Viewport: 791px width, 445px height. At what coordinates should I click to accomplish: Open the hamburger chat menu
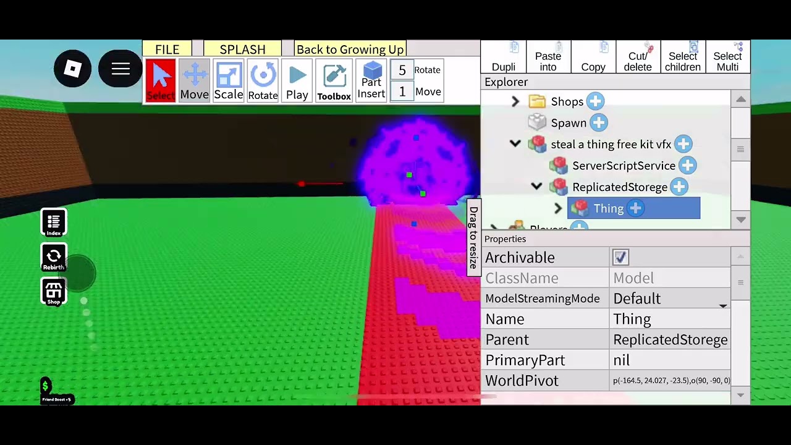121,69
